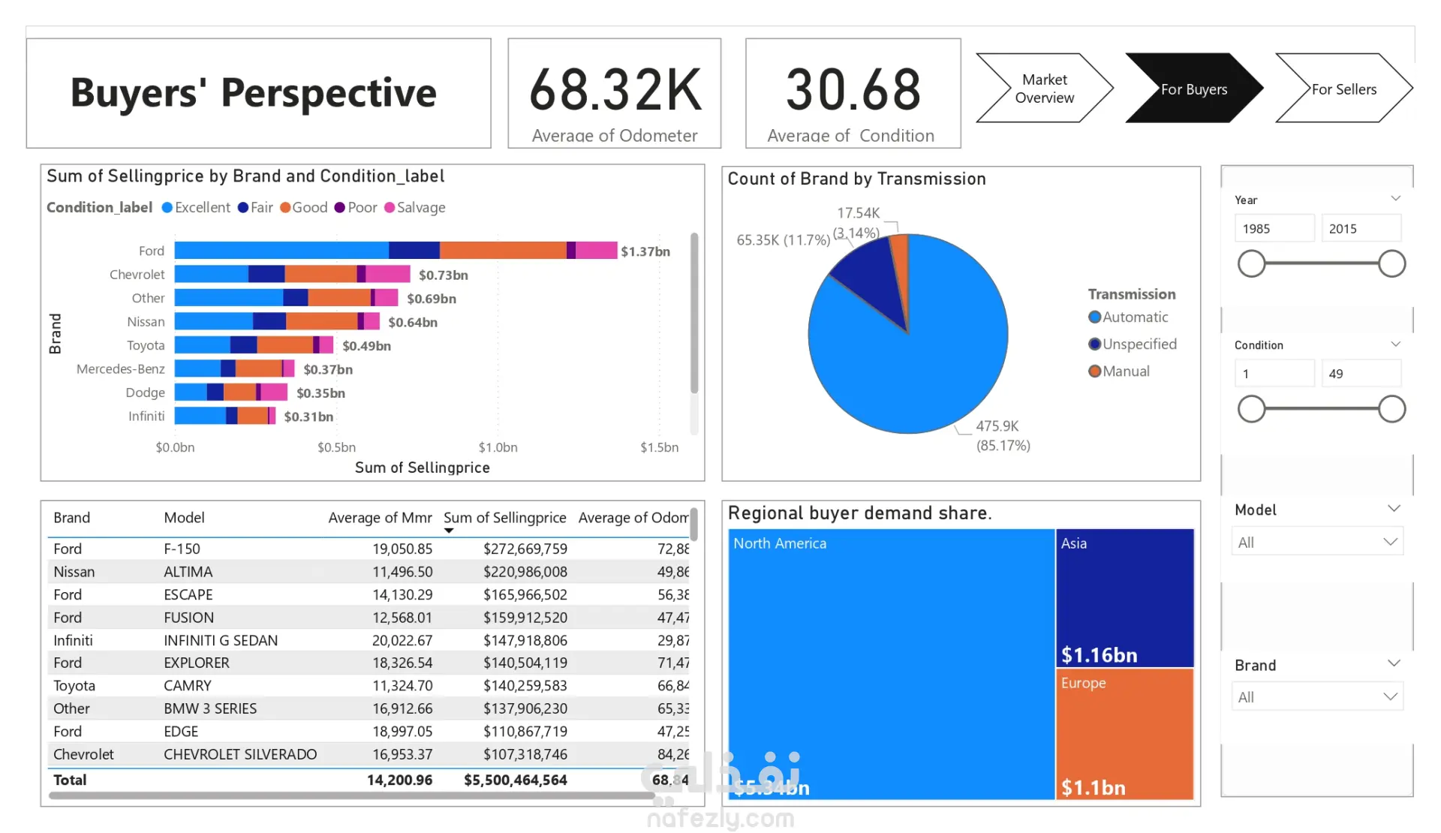Collapse the Year slicer chevron

pos(1396,199)
